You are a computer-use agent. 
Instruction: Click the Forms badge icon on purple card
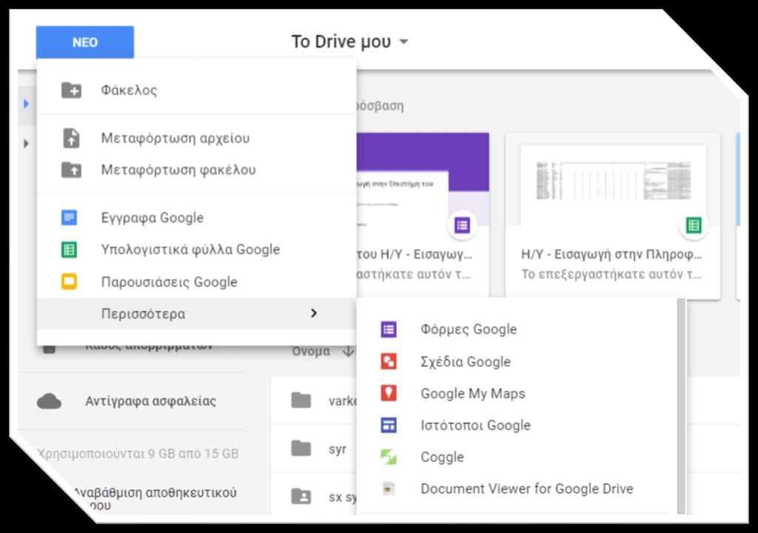coord(462,225)
